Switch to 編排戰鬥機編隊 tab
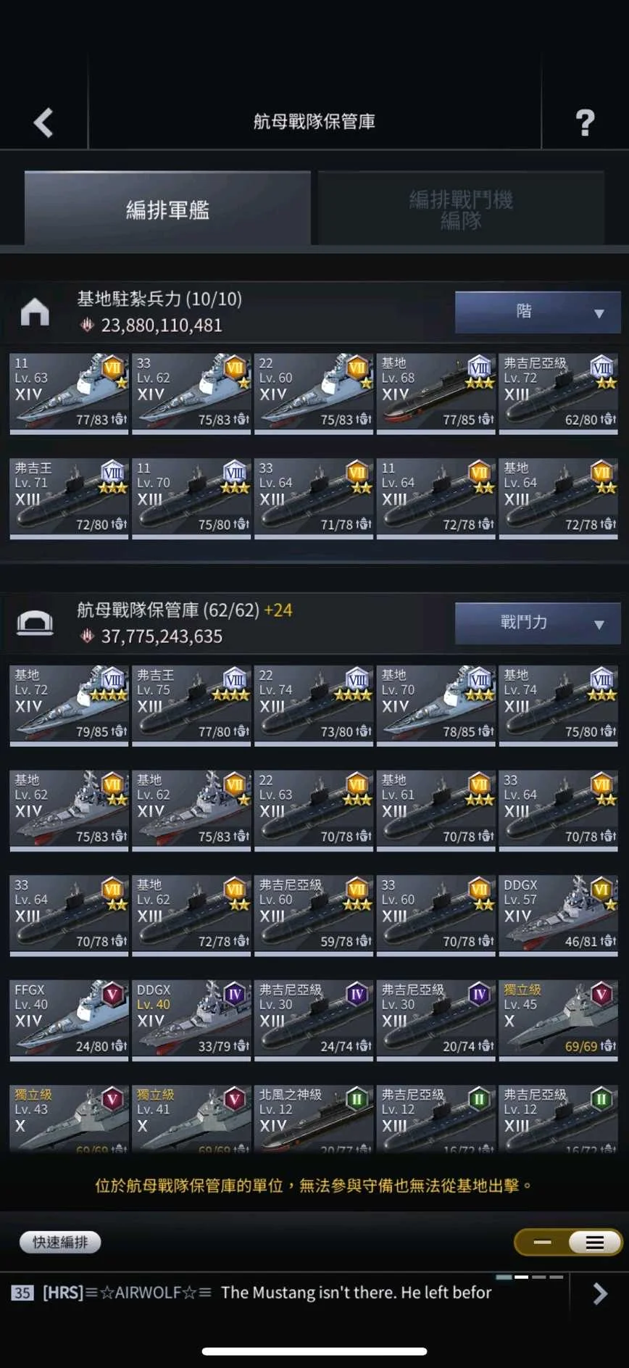This screenshot has width=629, height=1368. click(x=461, y=209)
